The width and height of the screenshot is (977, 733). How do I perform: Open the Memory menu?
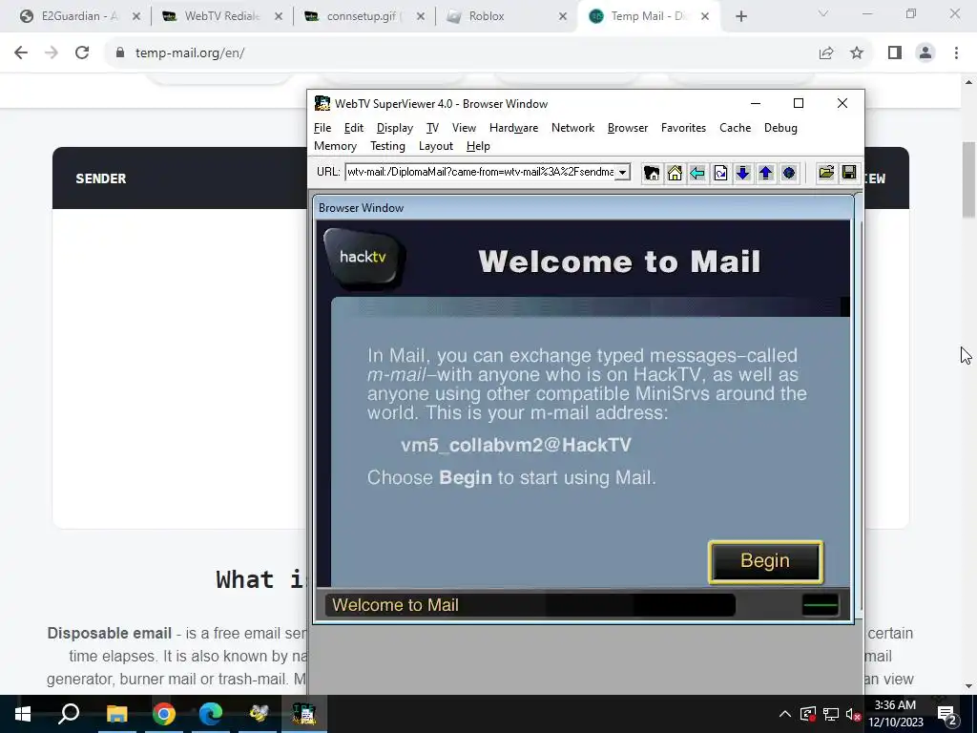(x=335, y=146)
